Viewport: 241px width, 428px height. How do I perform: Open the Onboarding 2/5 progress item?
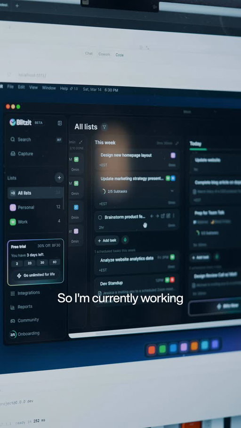click(24, 333)
